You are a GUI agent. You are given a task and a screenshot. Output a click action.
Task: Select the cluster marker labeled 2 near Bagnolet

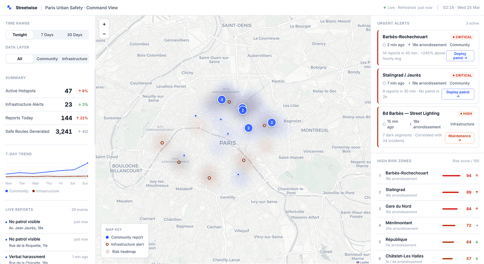click(x=272, y=122)
